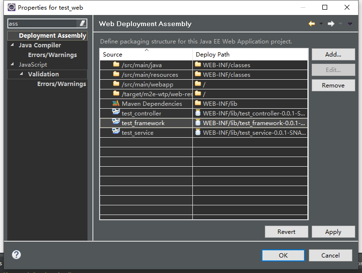Click the jar icon for test_service deploy path
The height and width of the screenshot is (273, 362).
point(198,132)
